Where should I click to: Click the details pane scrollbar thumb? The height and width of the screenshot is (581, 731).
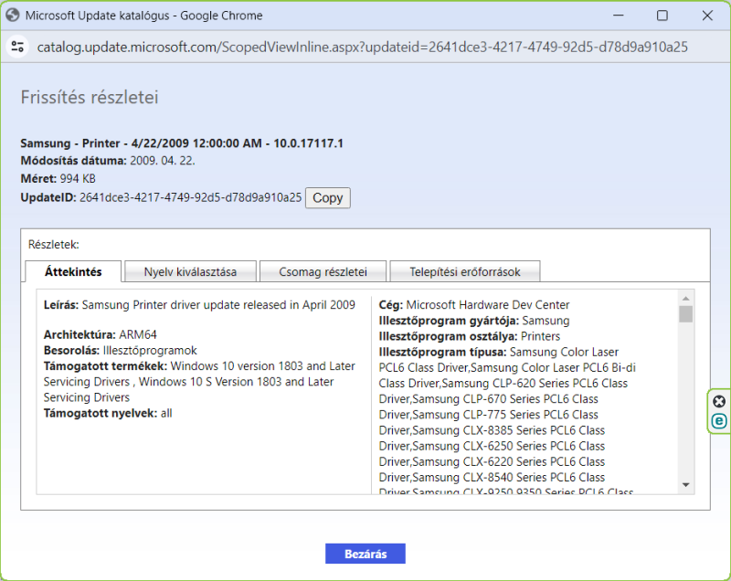click(686, 313)
